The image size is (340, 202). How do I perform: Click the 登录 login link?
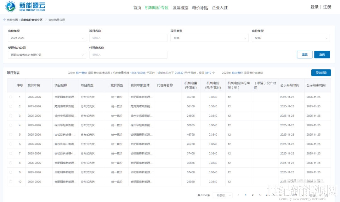click(314, 7)
